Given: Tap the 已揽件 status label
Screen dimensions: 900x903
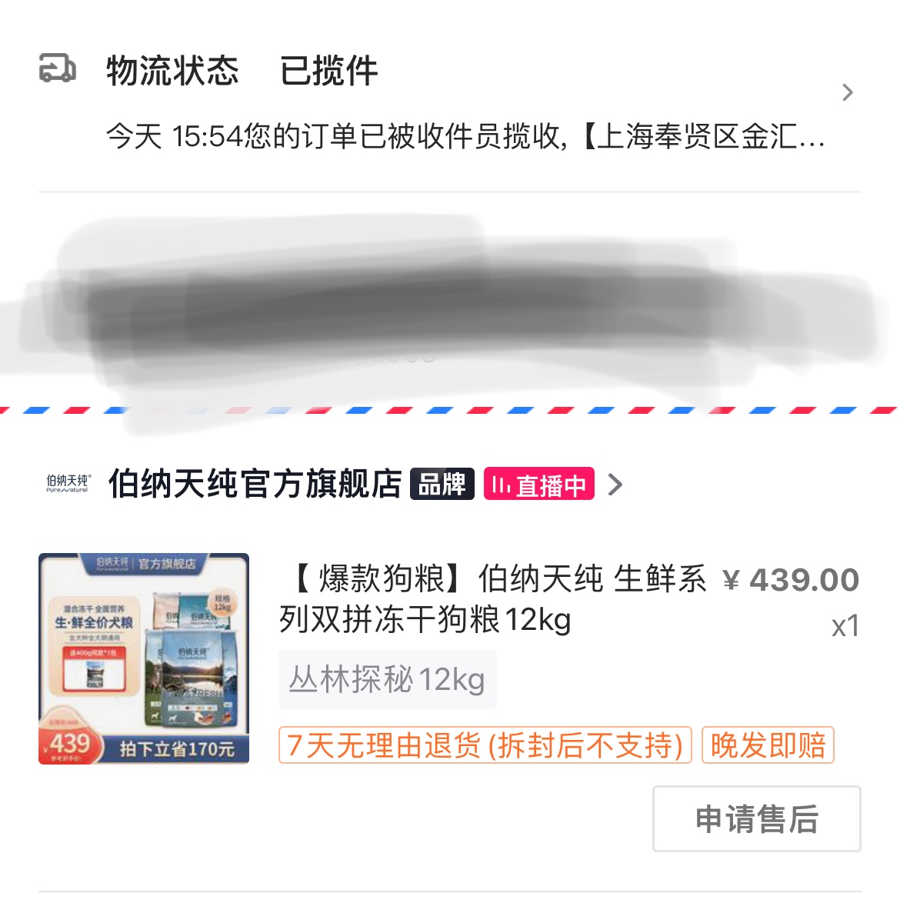Looking at the screenshot, I should point(328,71).
